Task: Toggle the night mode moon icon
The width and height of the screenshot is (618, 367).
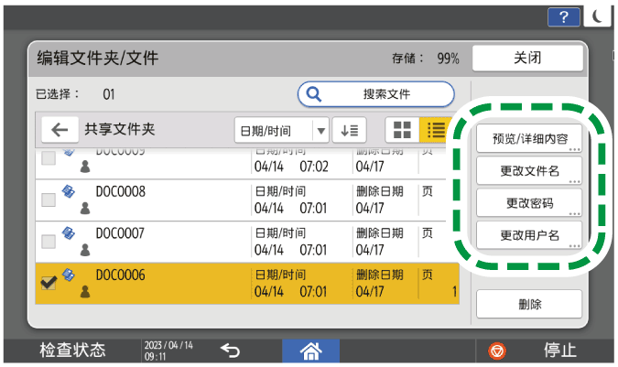Action: [x=597, y=16]
